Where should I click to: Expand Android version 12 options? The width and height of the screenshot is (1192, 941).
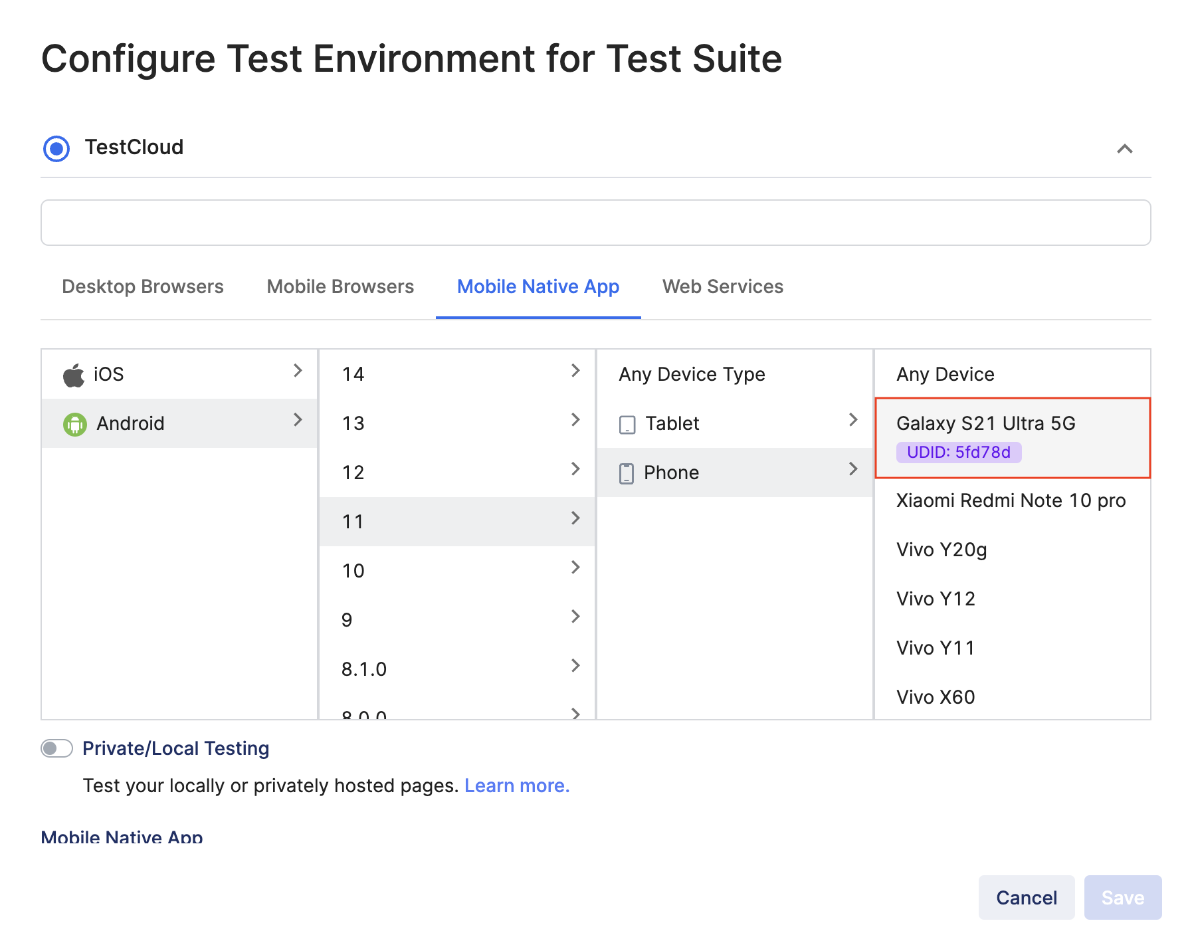(x=575, y=470)
